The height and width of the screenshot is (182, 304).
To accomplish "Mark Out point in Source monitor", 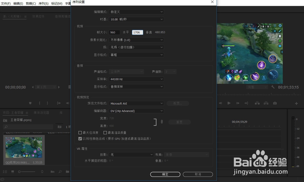I will [x=47, y=103].
